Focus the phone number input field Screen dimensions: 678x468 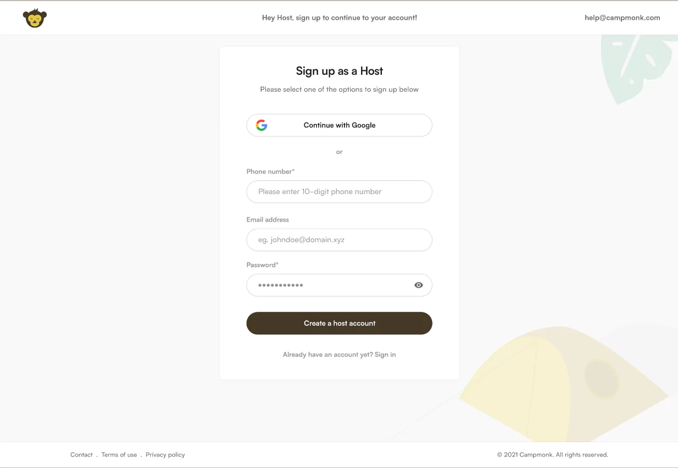(339, 192)
